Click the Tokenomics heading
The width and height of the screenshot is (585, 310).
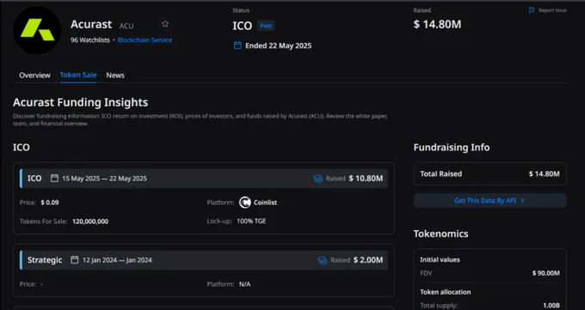pos(440,234)
